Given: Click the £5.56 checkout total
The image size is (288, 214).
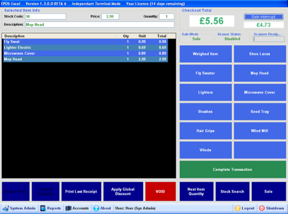Looking at the screenshot, I should [x=212, y=21].
